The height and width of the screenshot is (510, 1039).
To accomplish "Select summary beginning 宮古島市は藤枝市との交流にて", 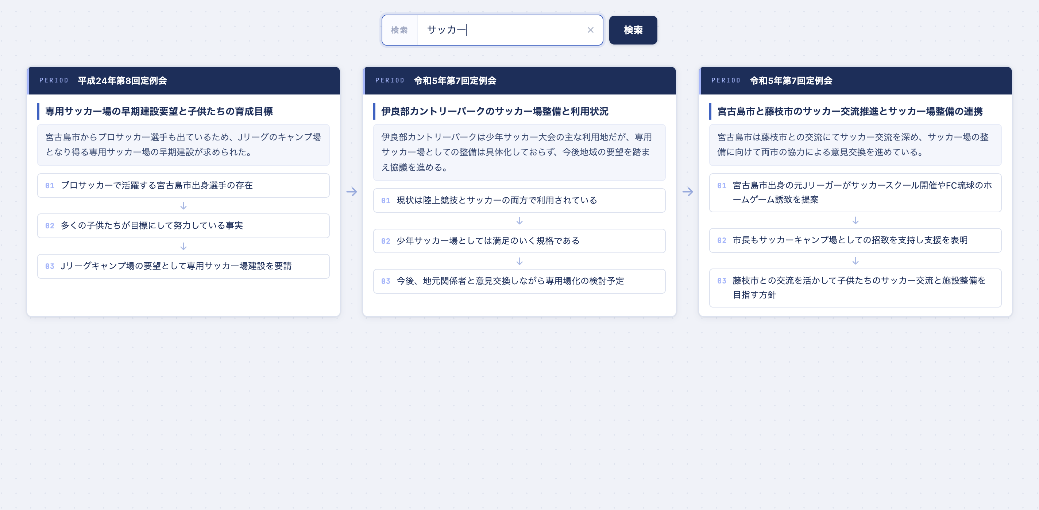I will [x=855, y=145].
